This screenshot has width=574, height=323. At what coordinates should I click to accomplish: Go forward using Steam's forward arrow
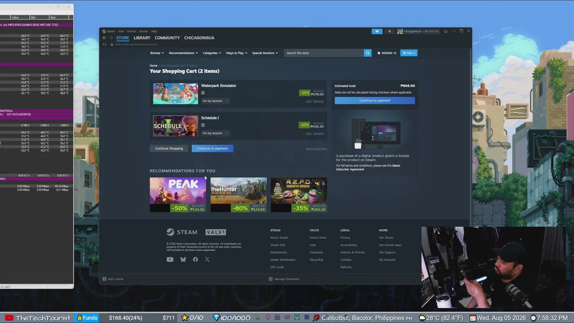(111, 38)
